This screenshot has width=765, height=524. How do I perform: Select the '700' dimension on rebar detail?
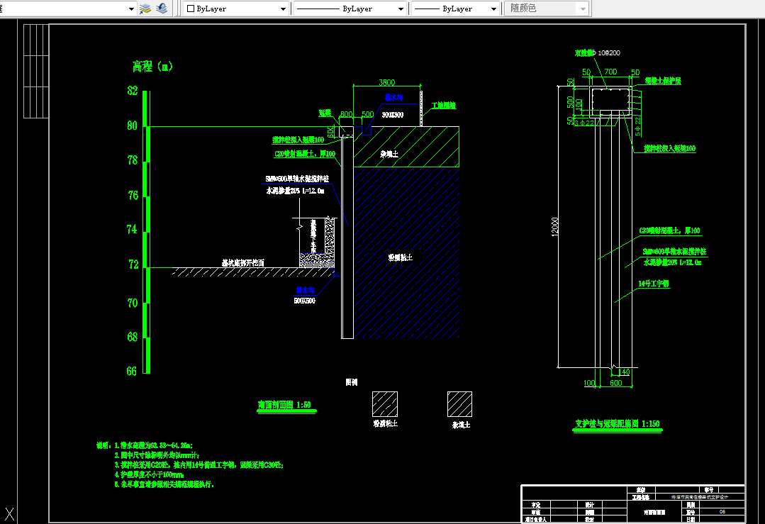(610, 72)
